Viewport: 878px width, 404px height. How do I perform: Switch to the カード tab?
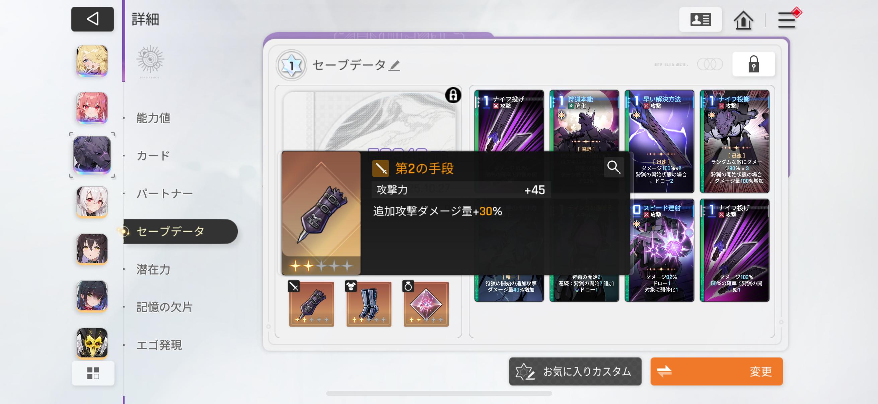click(x=153, y=155)
